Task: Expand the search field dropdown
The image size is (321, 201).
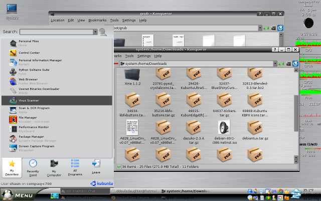Action: (95, 32)
